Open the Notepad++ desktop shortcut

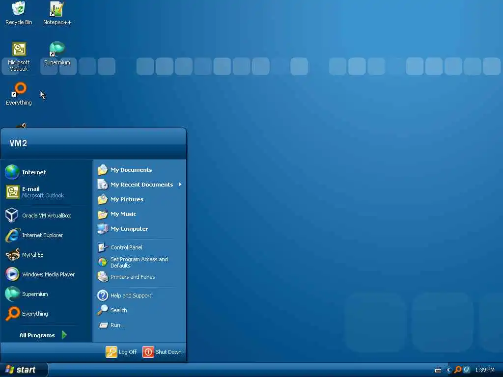57,13
